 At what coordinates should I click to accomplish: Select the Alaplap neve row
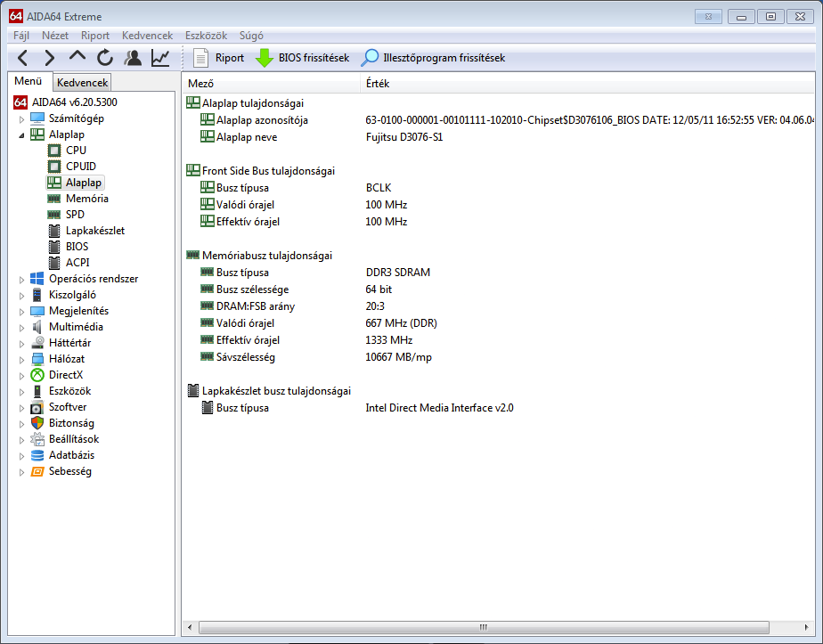(x=498, y=137)
